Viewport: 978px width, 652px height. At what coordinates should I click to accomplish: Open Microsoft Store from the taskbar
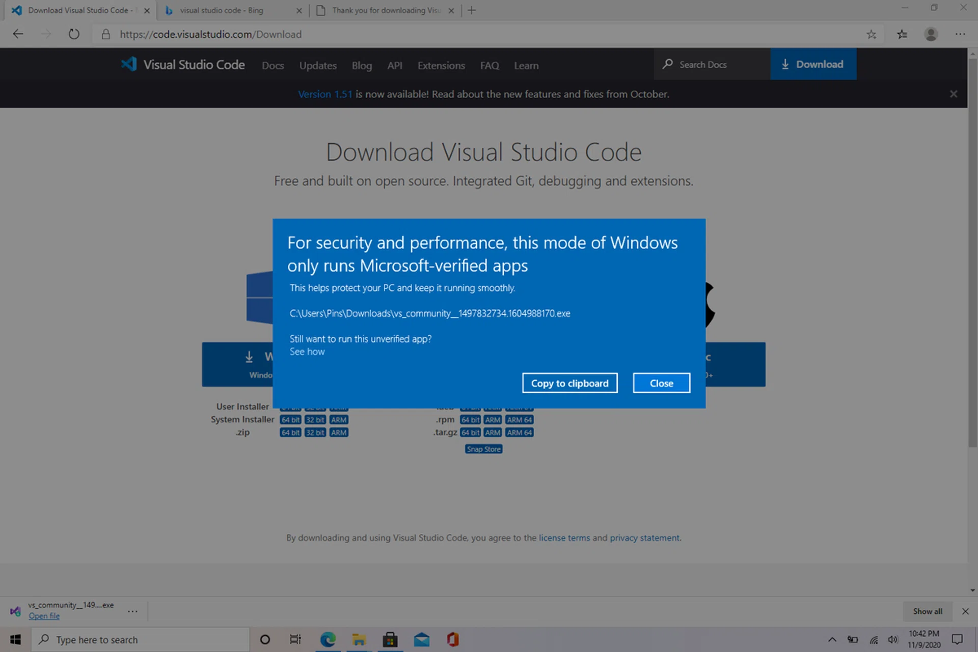coord(390,639)
